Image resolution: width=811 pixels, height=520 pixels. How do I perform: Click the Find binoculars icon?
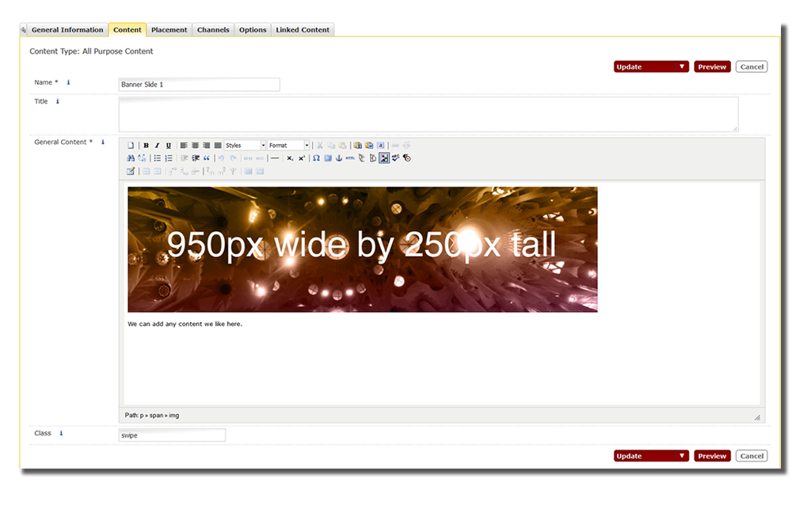pyautogui.click(x=131, y=158)
